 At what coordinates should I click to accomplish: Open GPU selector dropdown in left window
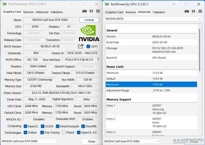tap(30, 141)
